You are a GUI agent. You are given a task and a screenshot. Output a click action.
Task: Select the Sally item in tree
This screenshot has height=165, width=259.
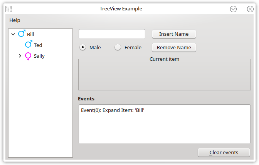coord(39,56)
